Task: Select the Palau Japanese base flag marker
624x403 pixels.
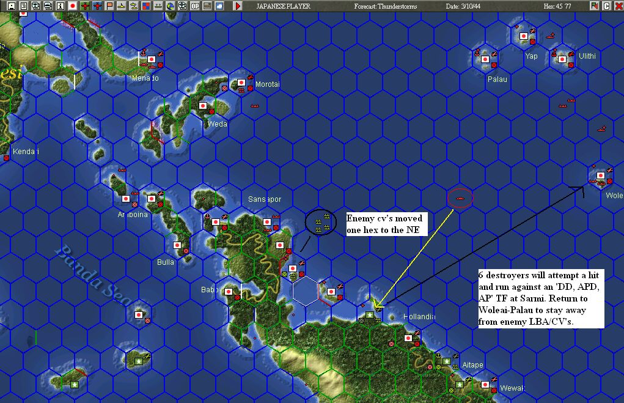Action: click(x=485, y=59)
